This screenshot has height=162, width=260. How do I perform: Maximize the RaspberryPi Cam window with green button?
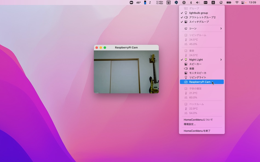[x=105, y=48]
